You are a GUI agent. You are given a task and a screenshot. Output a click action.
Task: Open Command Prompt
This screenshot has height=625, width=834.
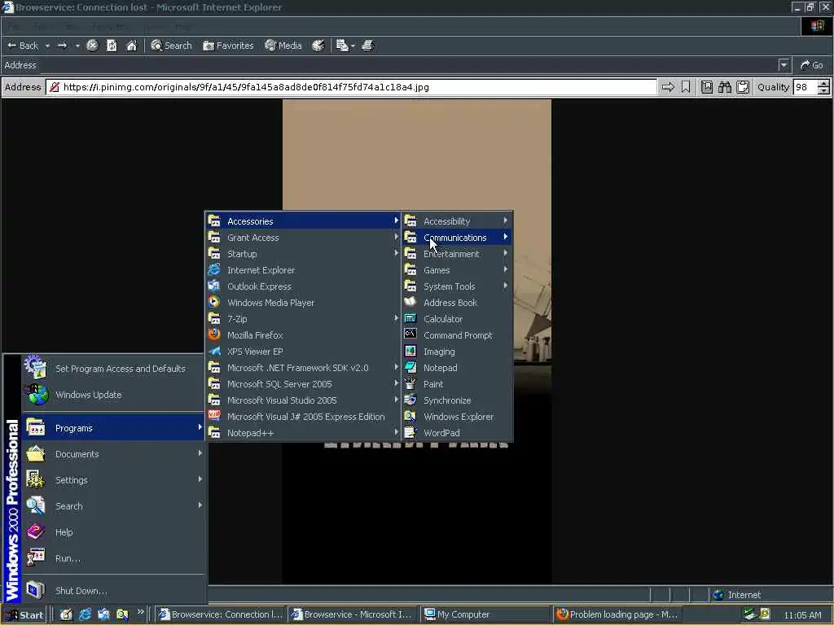(458, 335)
